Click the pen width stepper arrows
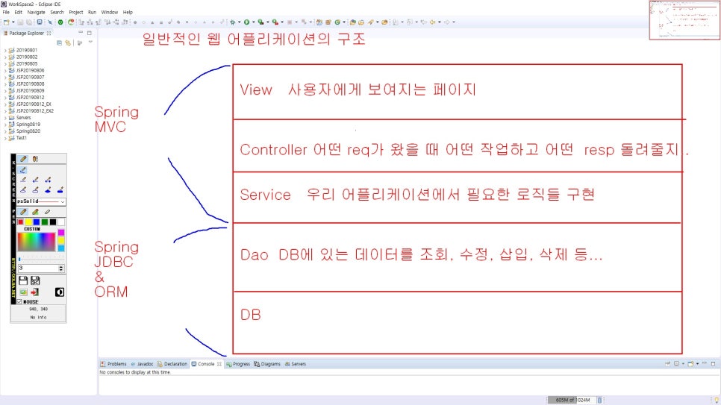The width and height of the screenshot is (721, 405). 61,268
